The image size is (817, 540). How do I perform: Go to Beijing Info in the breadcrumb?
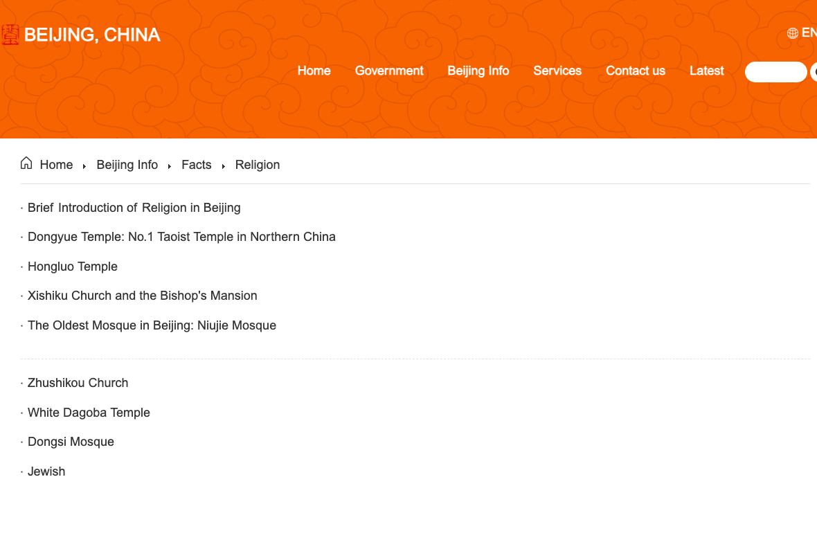pos(127,165)
